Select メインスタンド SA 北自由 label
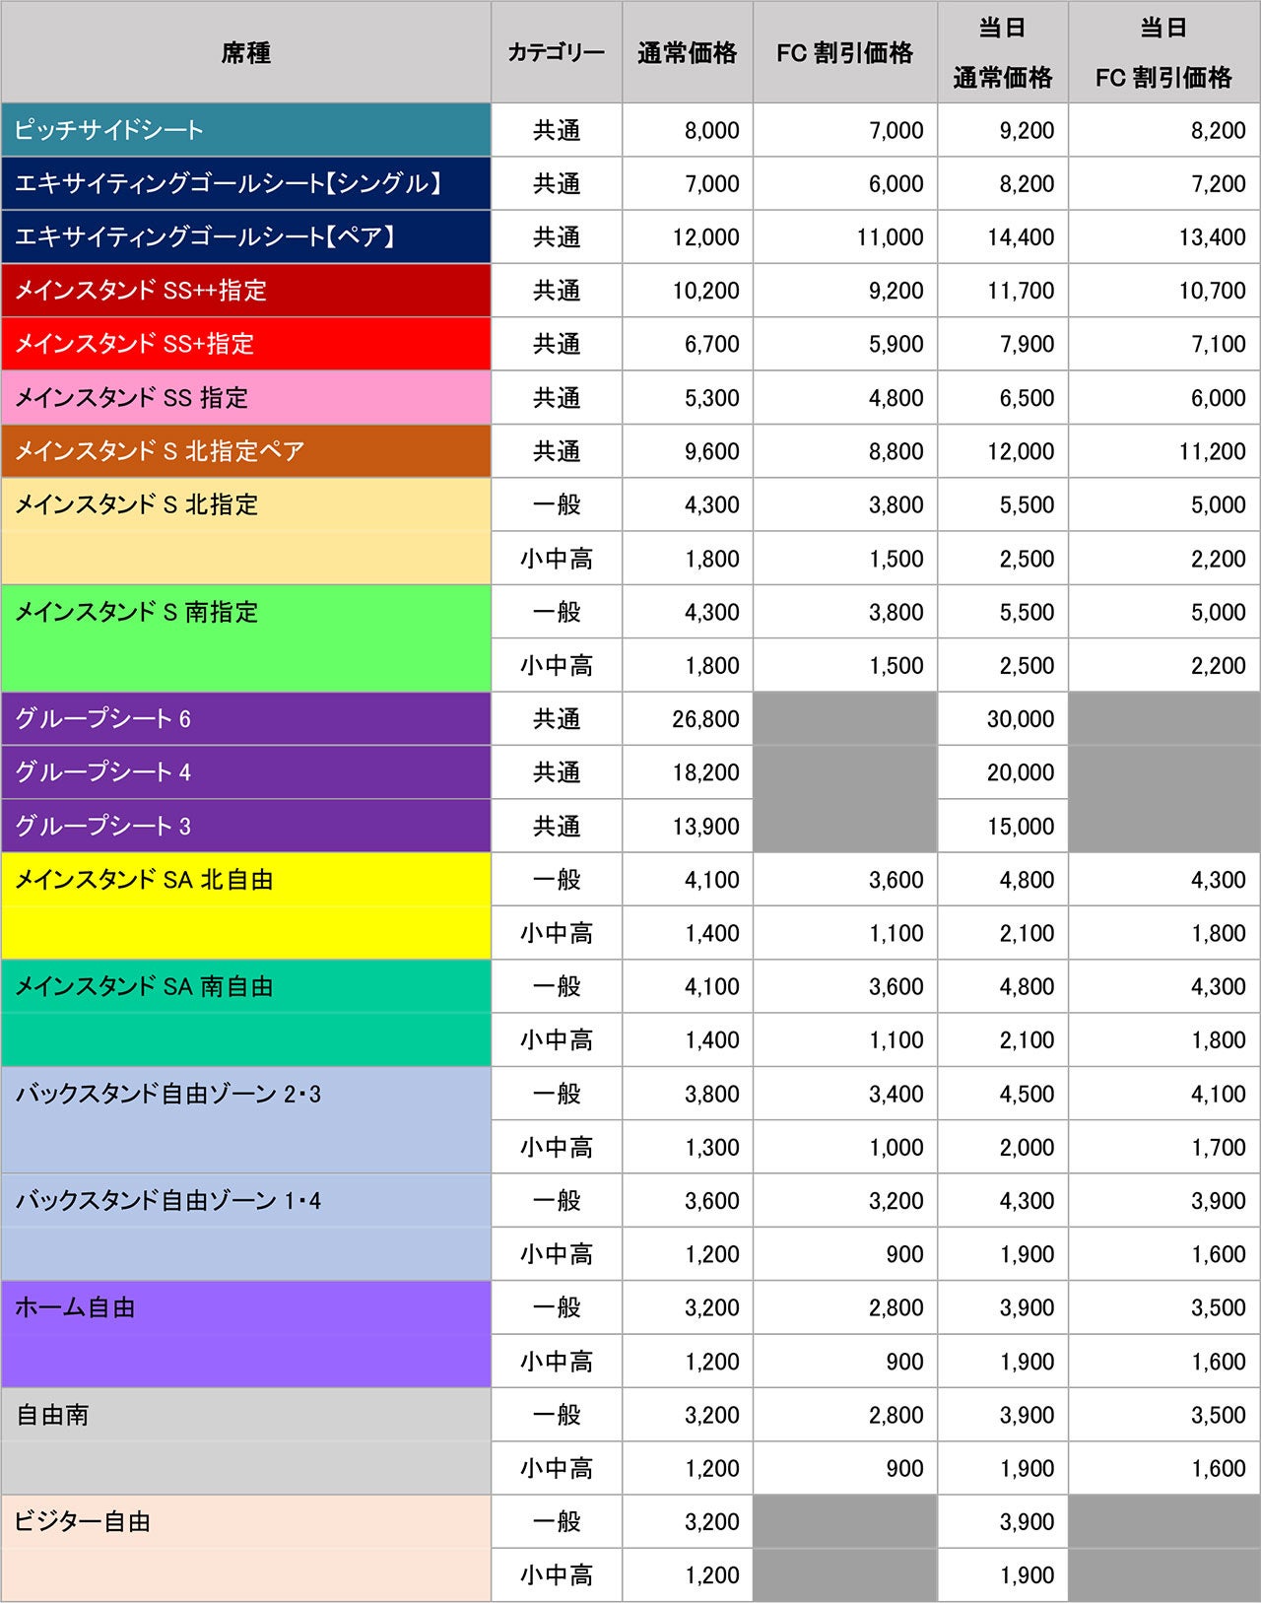The height and width of the screenshot is (1603, 1261). coord(246,906)
